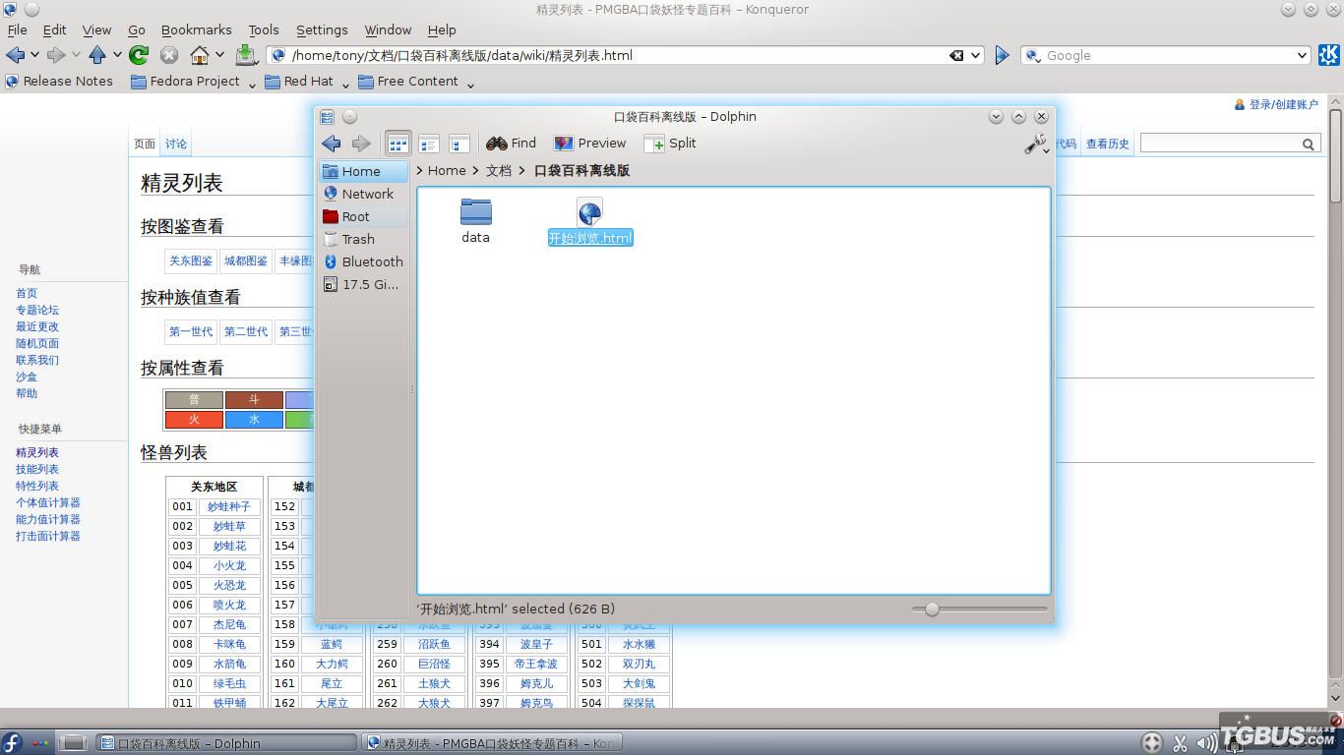Open Konqueror home button dropdown
Image resolution: width=1344 pixels, height=755 pixels.
219,56
